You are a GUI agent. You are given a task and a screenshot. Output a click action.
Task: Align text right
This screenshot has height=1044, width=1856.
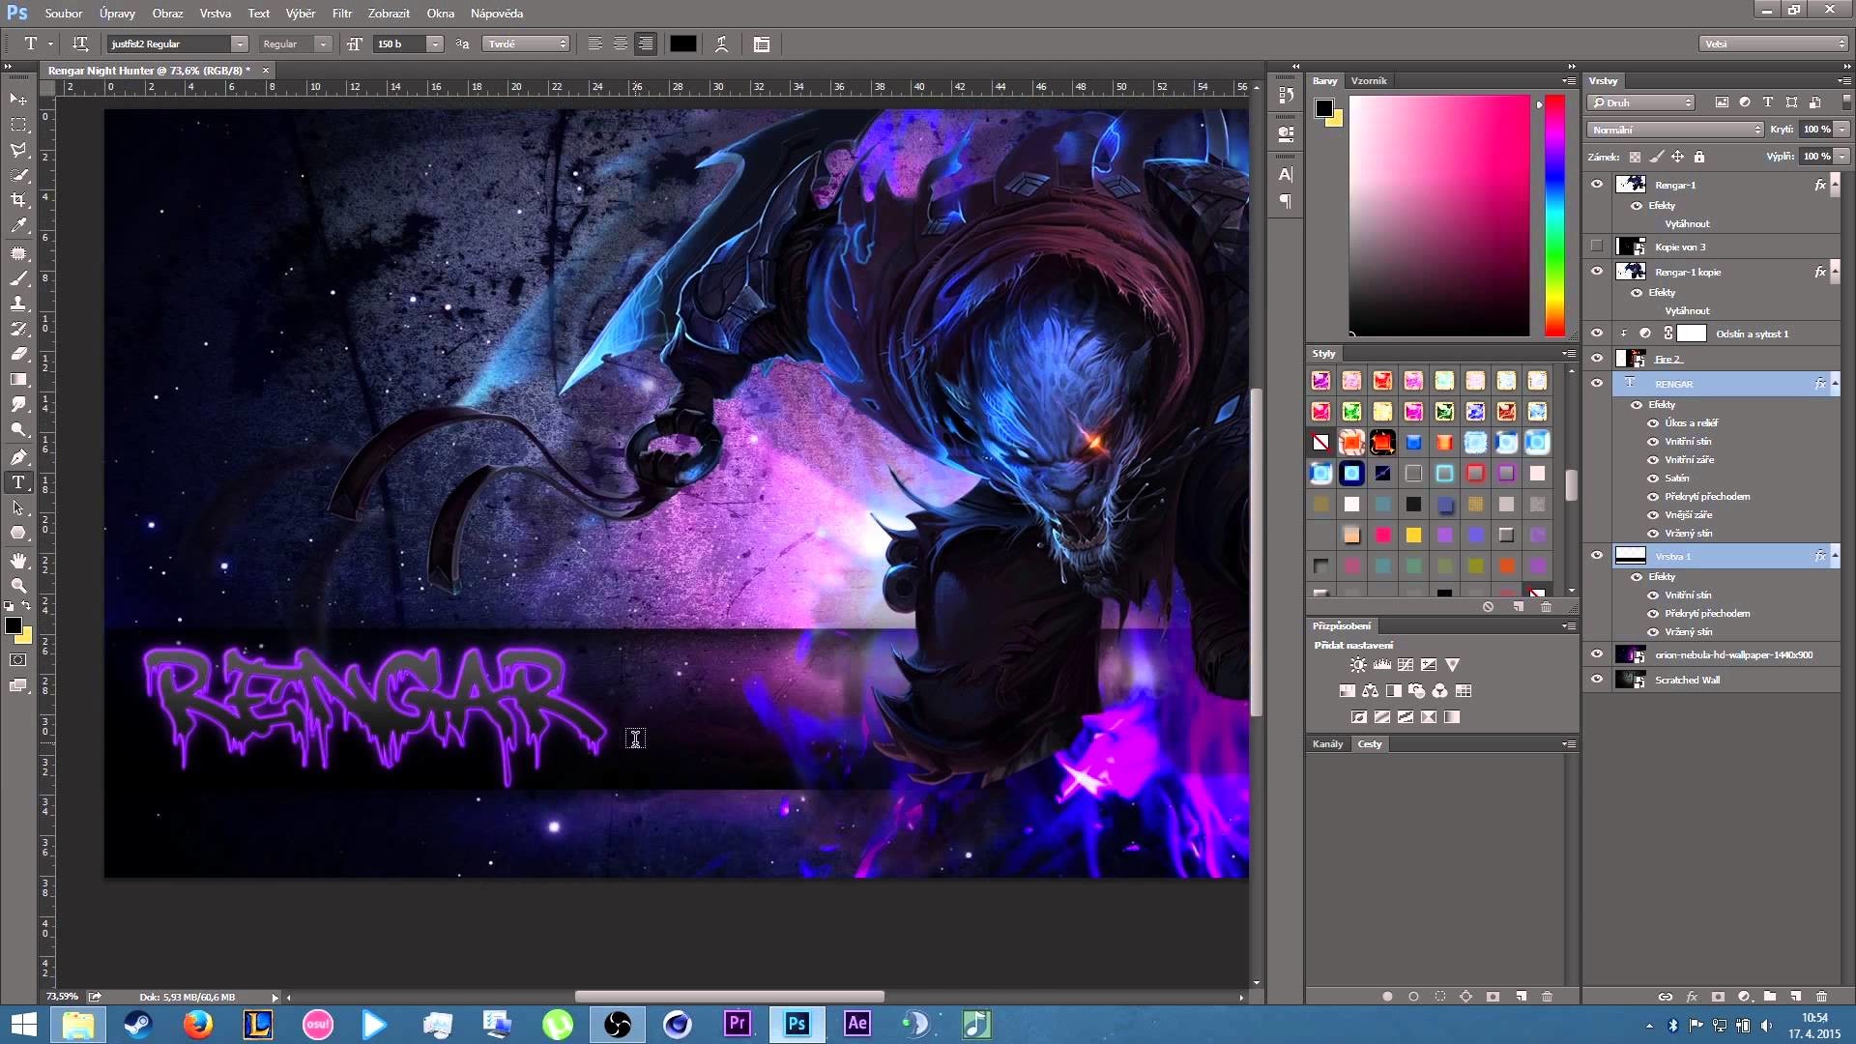point(646,43)
